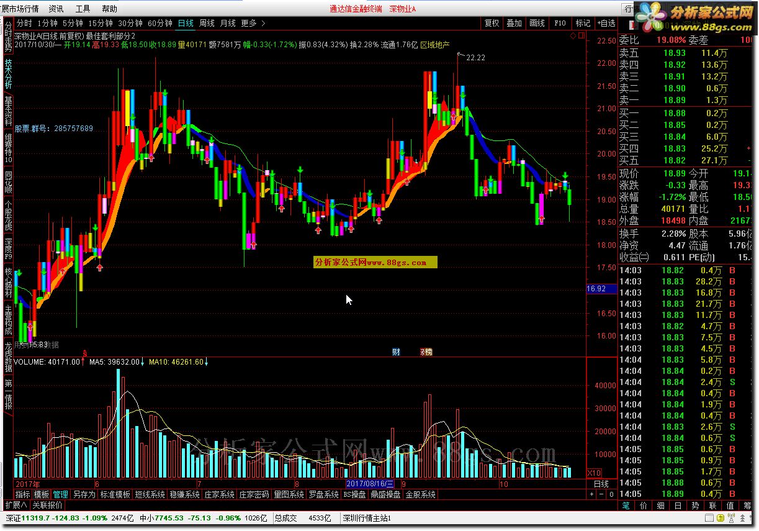759x531 pixels.
Task: Choose the 庄家密码 template
Action: click(x=254, y=495)
